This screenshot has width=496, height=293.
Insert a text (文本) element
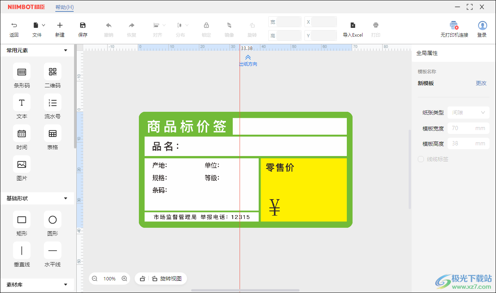coord(22,103)
